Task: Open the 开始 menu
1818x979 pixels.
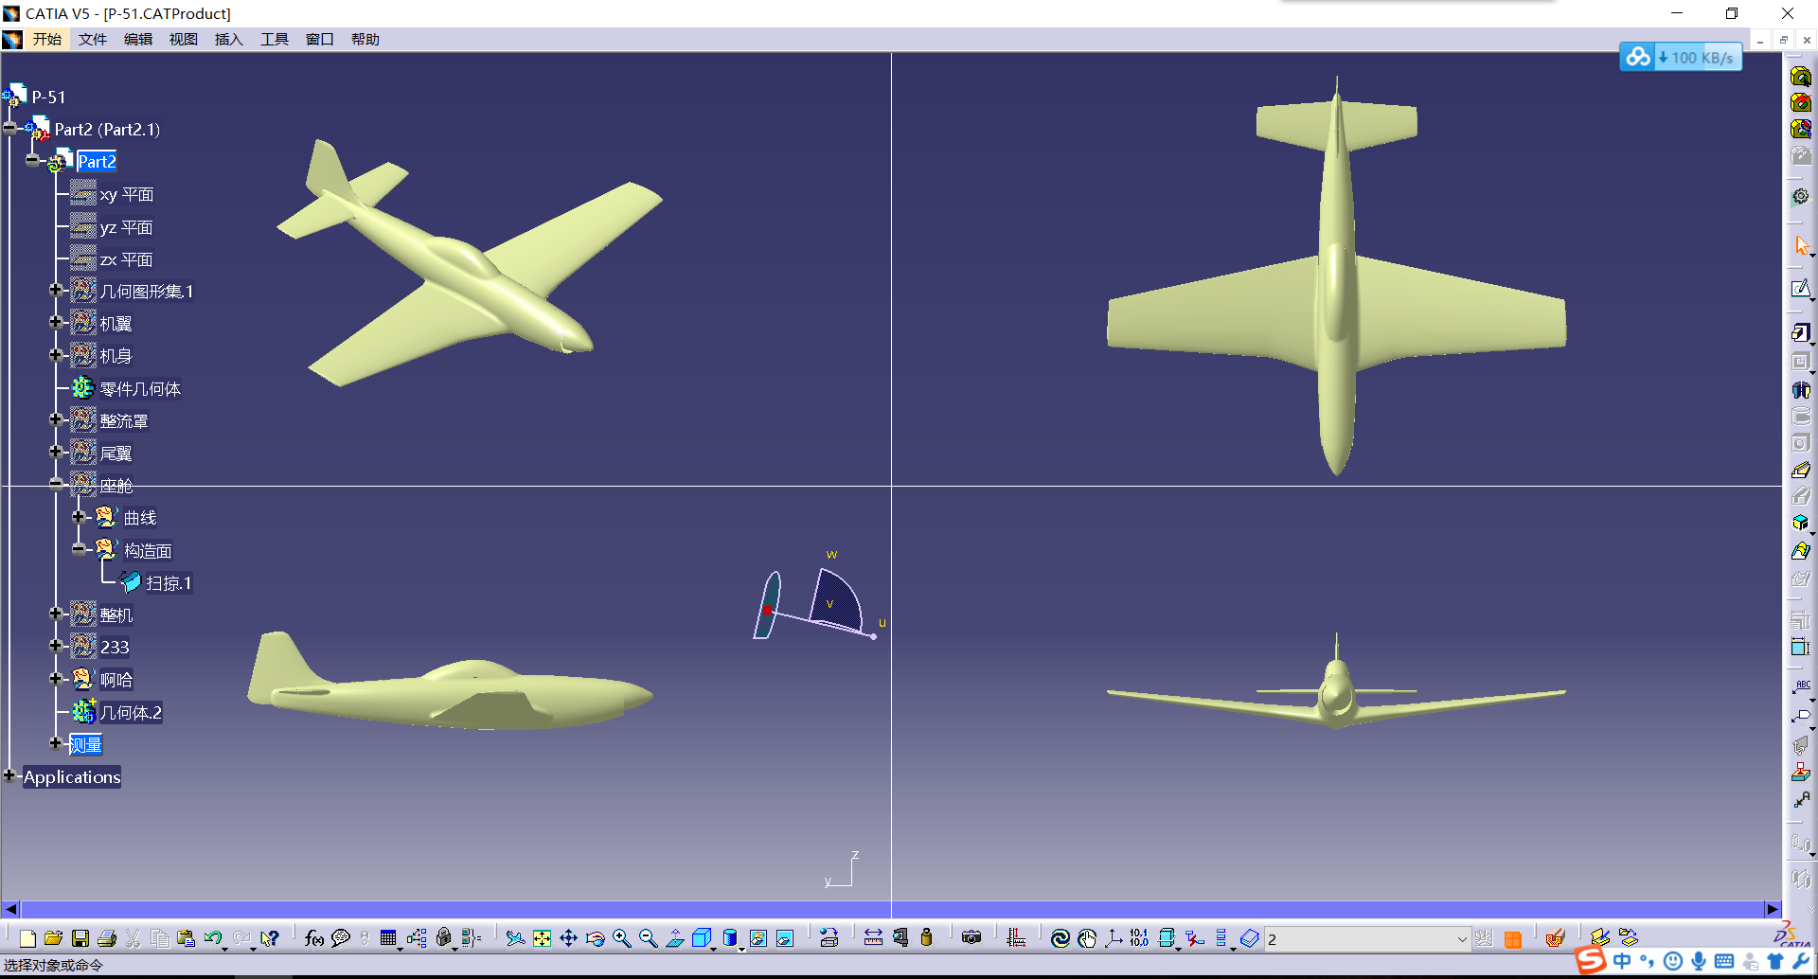Action: [x=47, y=39]
